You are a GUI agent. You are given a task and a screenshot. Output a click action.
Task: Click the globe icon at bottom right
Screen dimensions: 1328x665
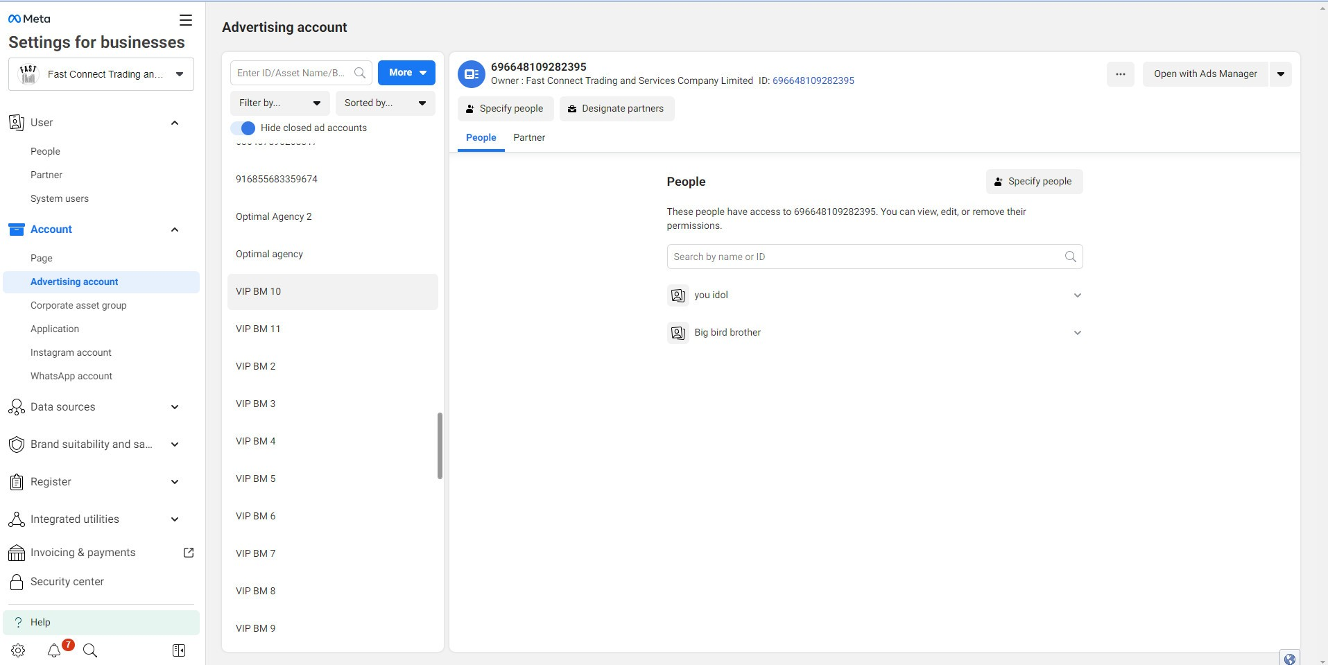pyautogui.click(x=1290, y=659)
